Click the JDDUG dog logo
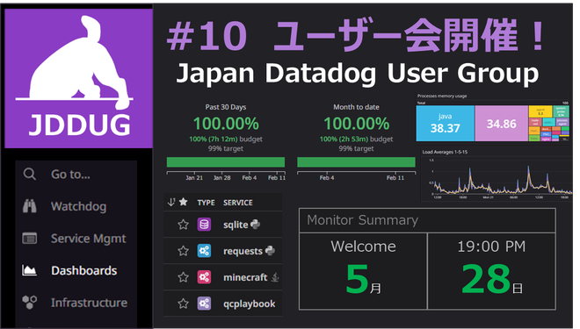Image resolution: width=580 pixels, height=329 pixels. (78, 78)
